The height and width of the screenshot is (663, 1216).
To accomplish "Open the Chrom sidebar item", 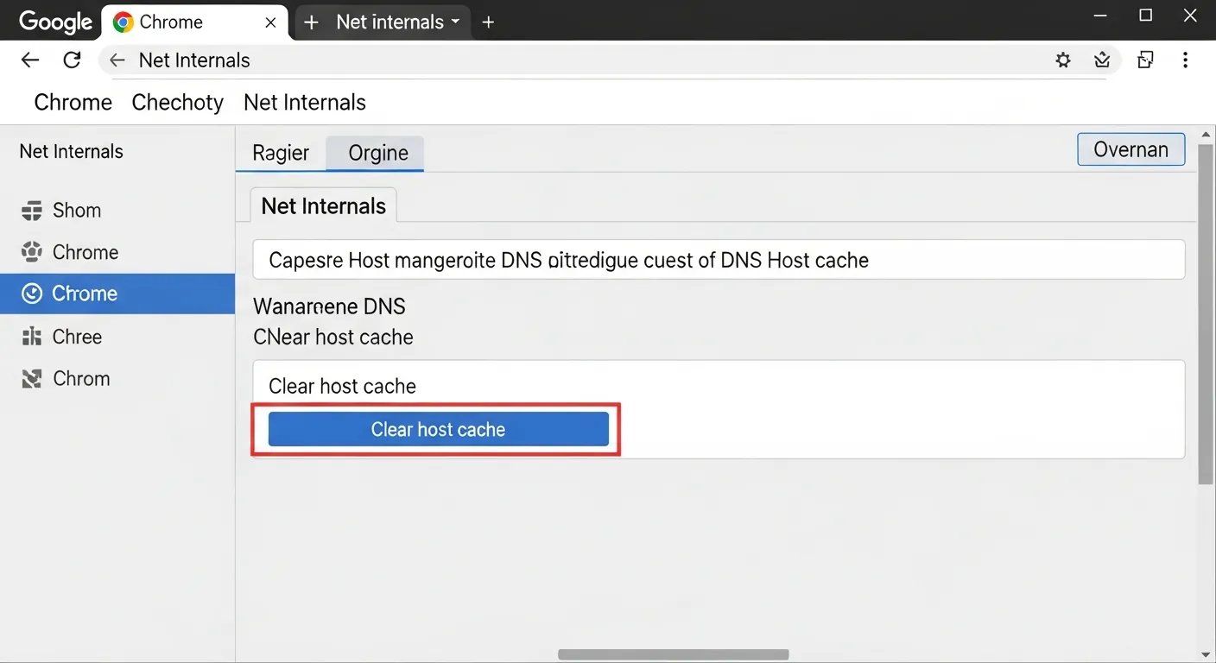I will tap(117, 378).
